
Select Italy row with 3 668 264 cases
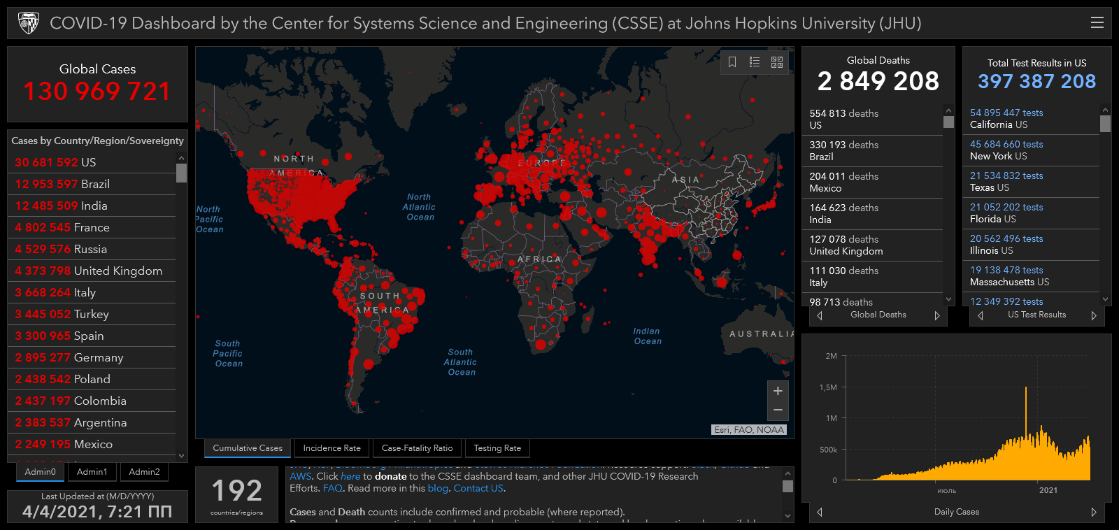click(x=92, y=292)
